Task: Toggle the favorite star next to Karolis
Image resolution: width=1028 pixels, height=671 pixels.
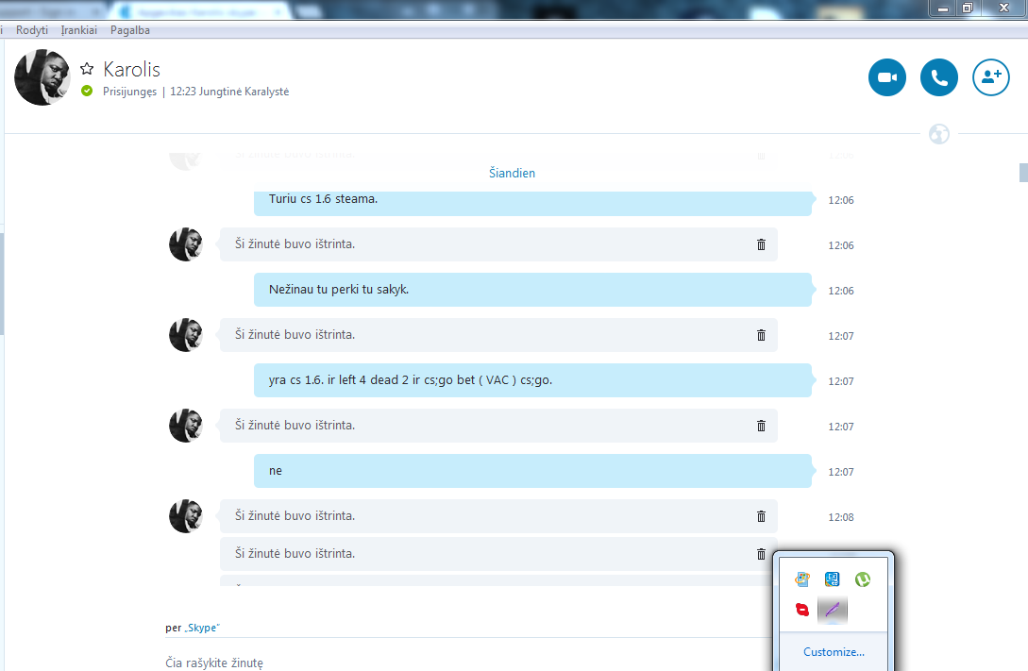Action: [87, 69]
